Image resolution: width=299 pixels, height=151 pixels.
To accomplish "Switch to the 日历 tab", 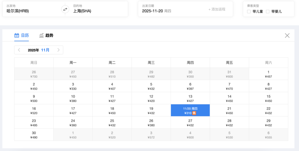I will (25, 36).
